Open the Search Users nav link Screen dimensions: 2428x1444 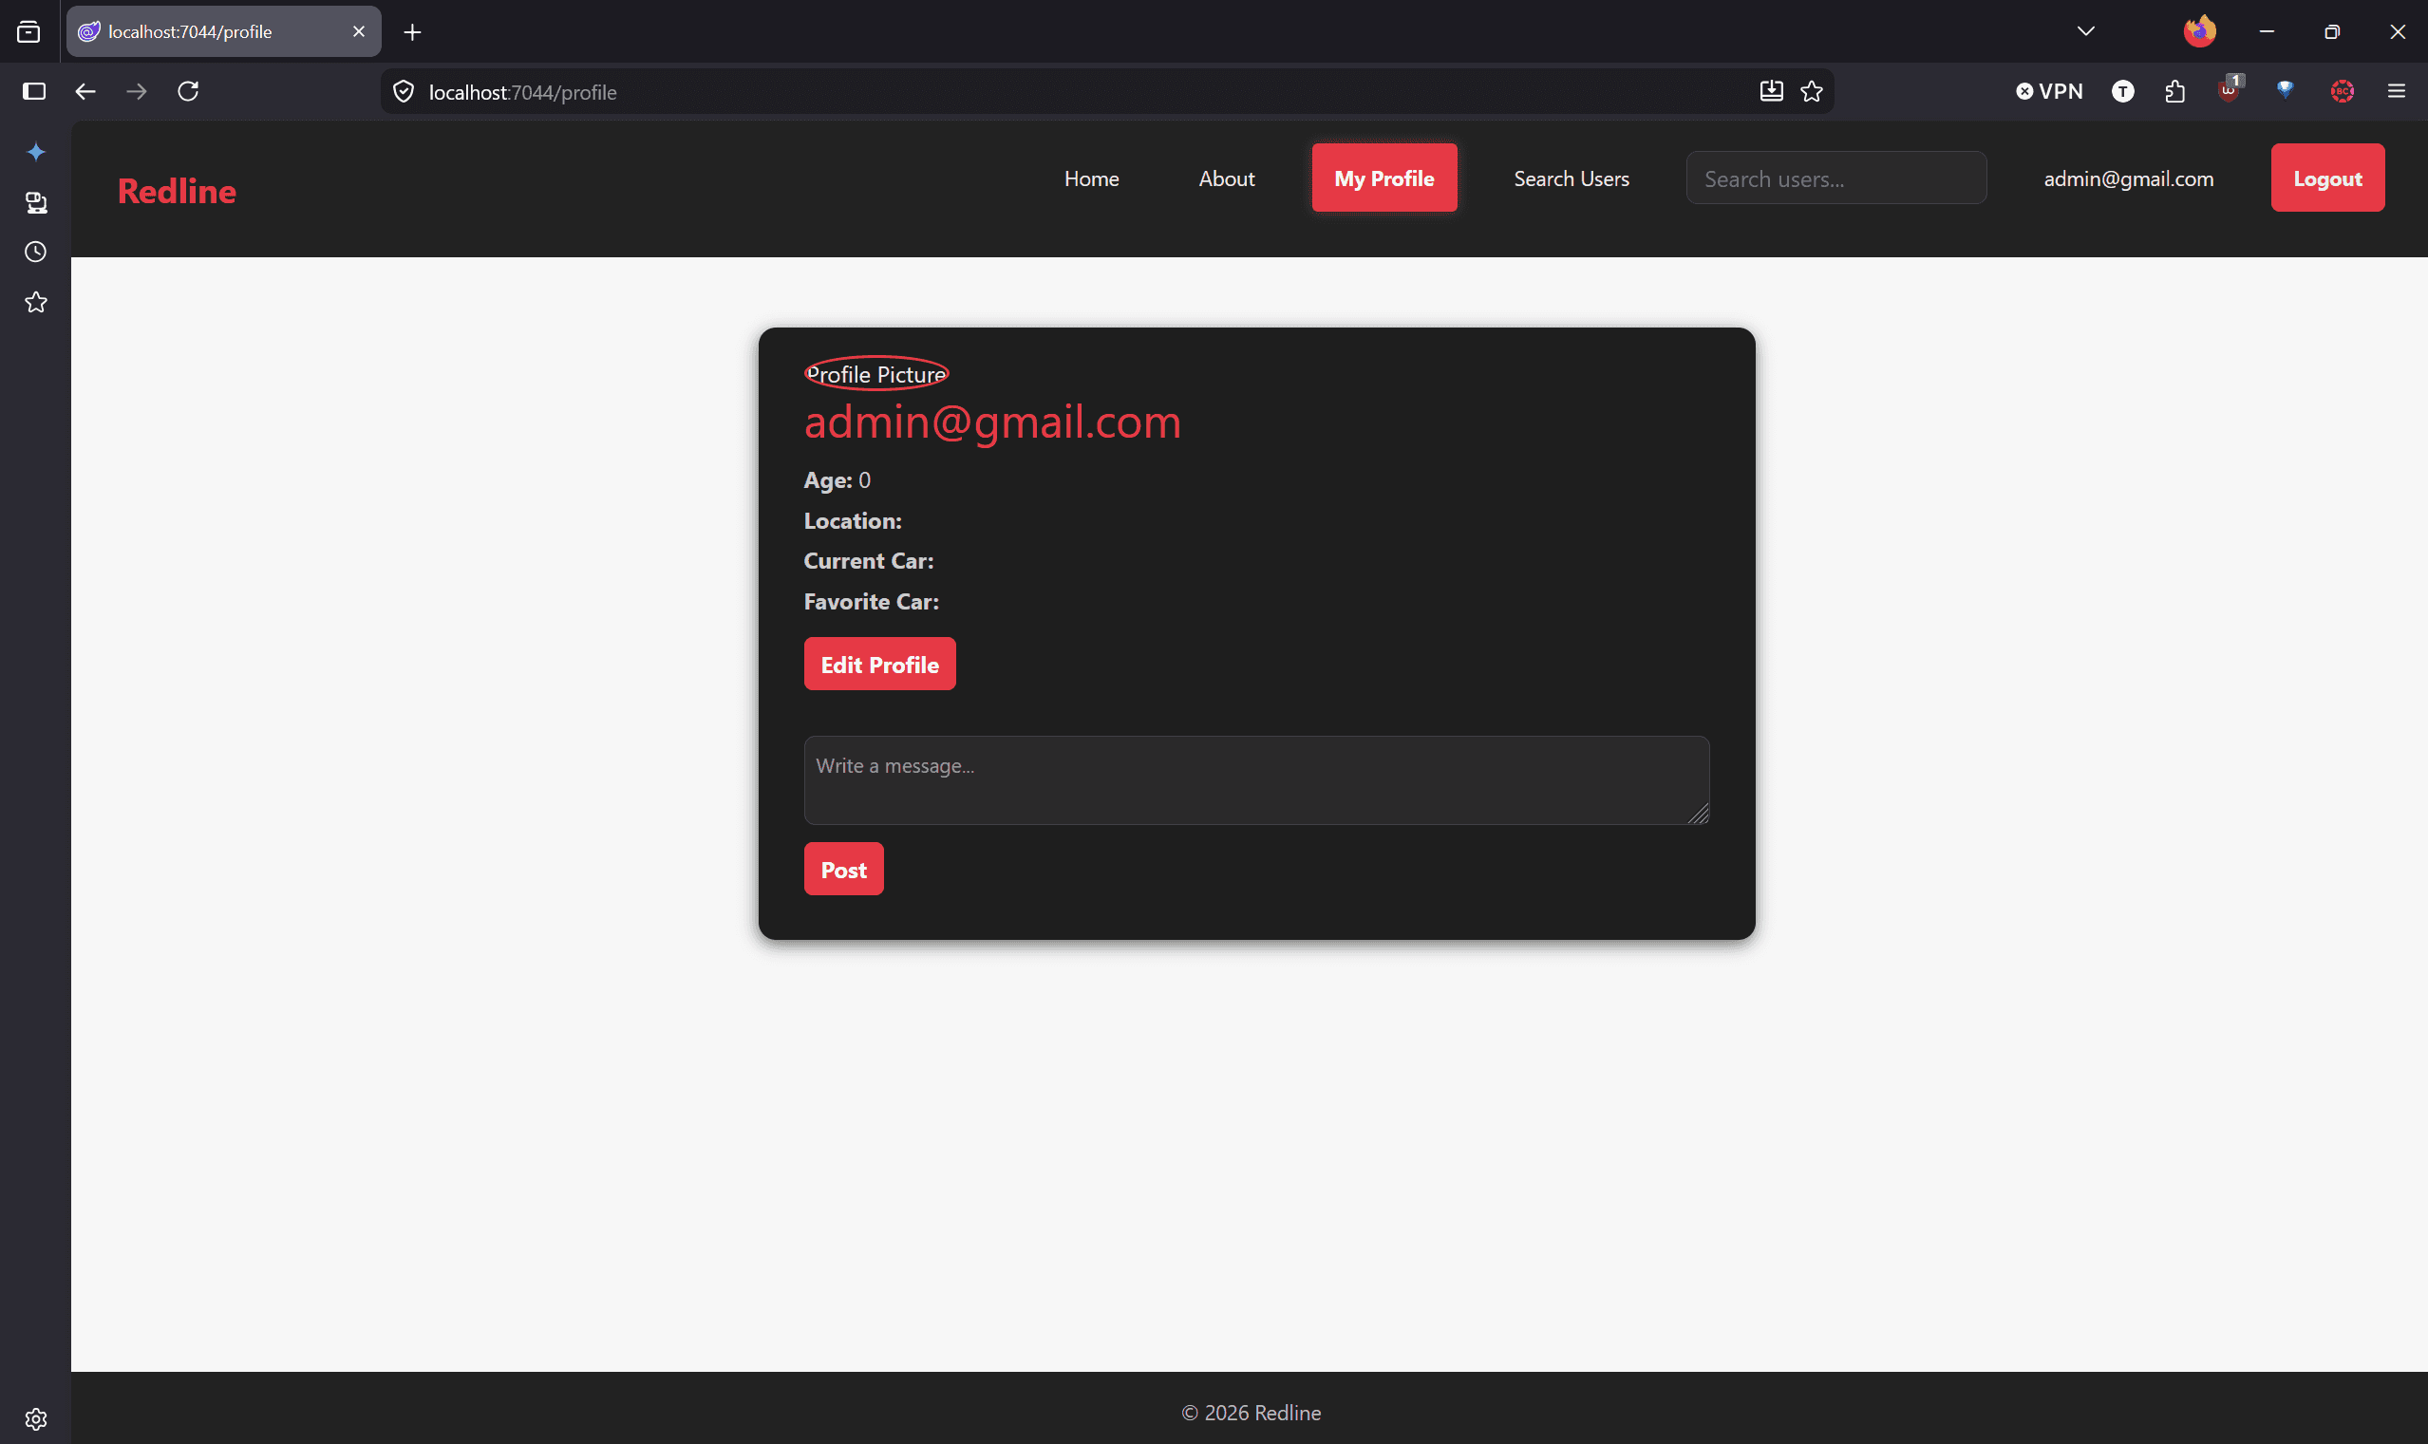click(1571, 179)
